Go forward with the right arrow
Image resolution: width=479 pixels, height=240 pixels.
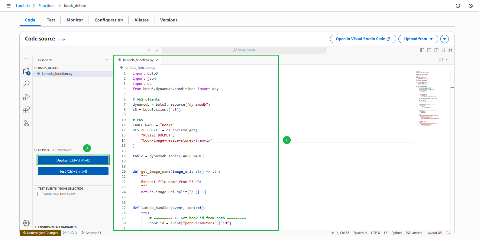click(x=156, y=50)
